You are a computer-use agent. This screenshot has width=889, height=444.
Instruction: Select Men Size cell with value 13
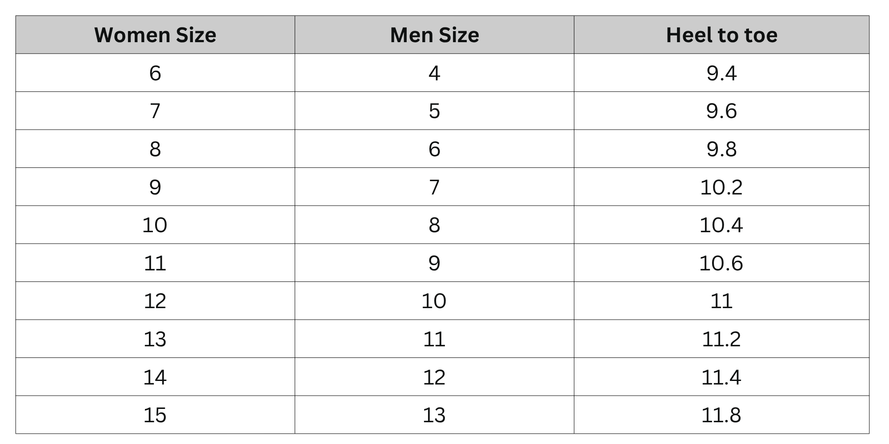[434, 415]
